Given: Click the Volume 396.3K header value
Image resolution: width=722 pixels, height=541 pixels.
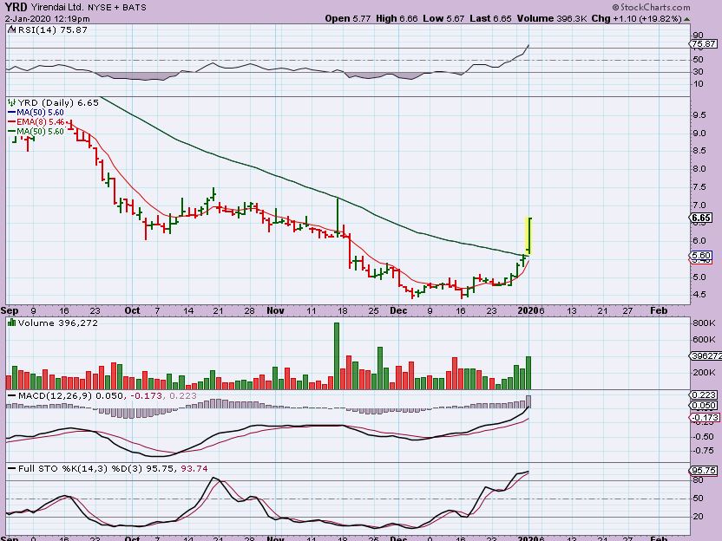Looking at the screenshot, I should [552, 18].
